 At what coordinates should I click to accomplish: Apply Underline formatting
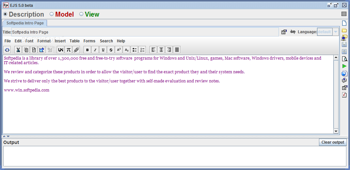click(x=103, y=50)
